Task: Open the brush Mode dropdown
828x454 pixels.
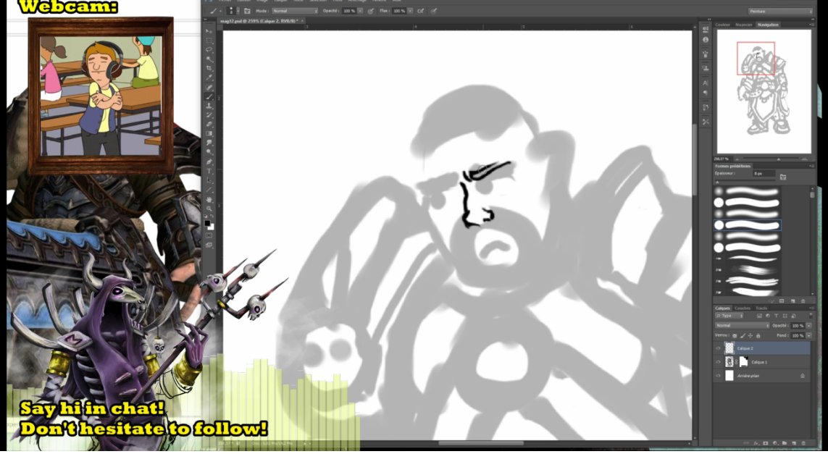Action: click(295, 11)
